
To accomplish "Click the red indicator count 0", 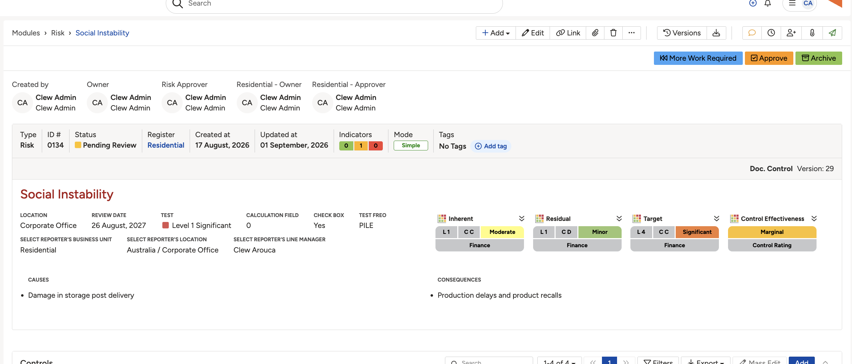I will coord(375,146).
